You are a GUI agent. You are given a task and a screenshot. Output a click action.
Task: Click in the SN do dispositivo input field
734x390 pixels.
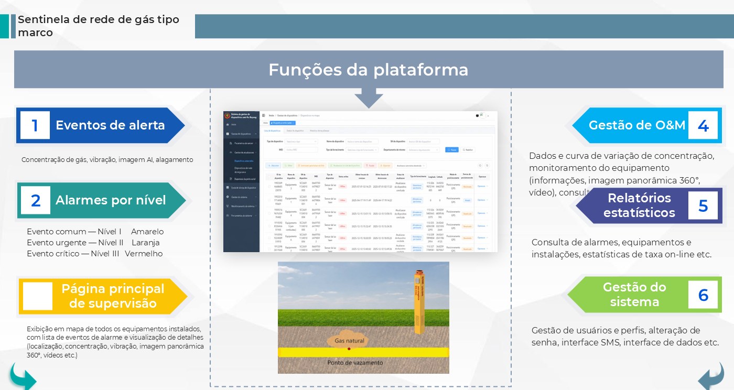point(423,142)
